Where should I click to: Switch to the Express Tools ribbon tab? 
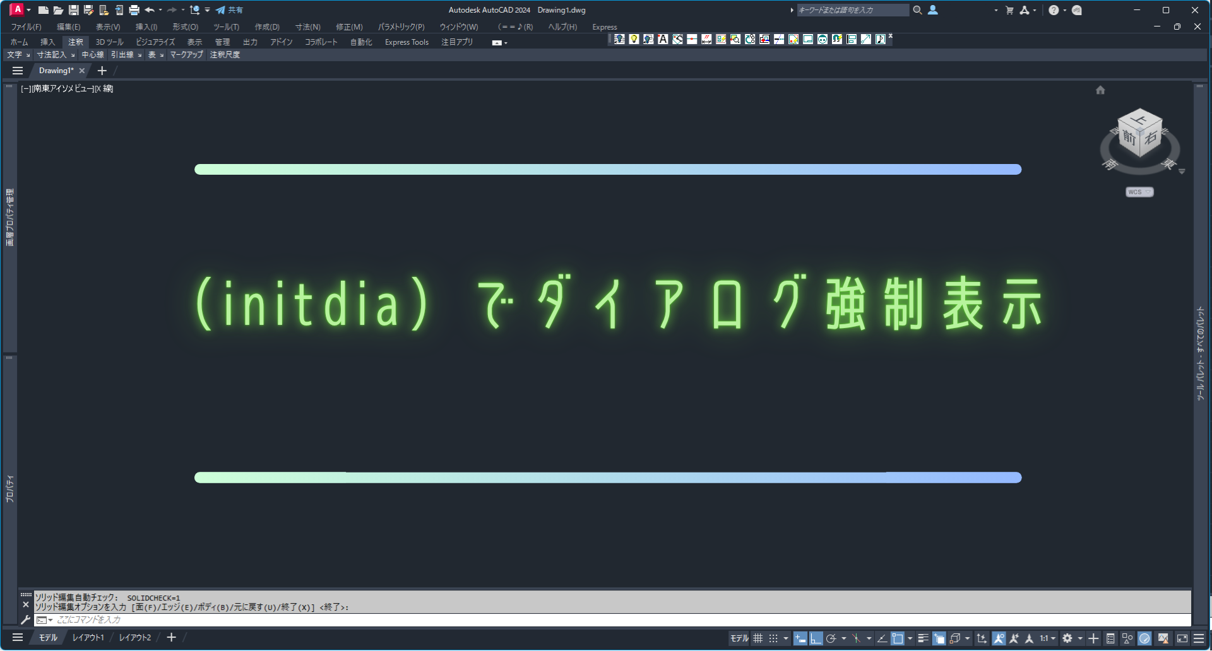click(x=407, y=42)
